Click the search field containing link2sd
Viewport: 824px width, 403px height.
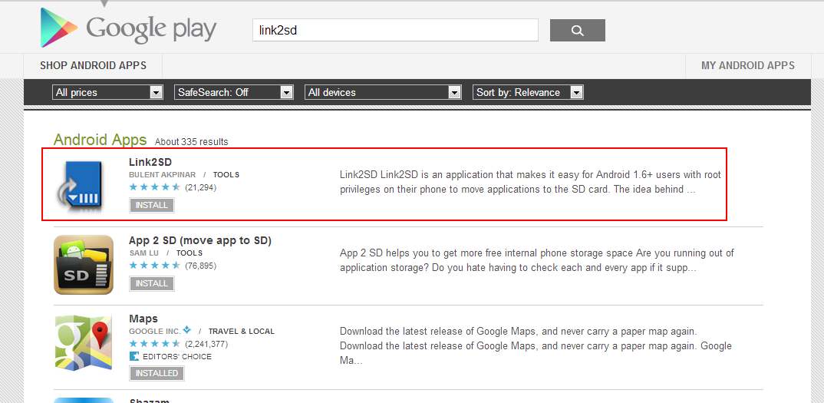click(x=396, y=30)
